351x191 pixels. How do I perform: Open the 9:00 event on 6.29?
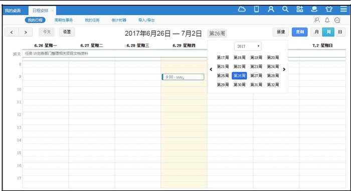point(183,77)
